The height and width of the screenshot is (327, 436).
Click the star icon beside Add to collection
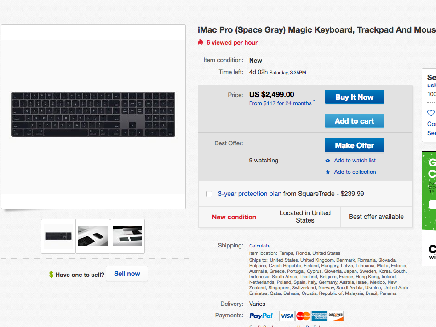coord(328,172)
